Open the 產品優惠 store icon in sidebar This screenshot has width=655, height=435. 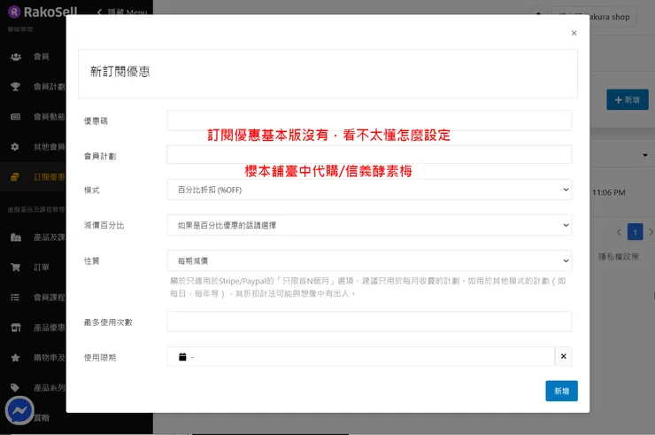[16, 328]
